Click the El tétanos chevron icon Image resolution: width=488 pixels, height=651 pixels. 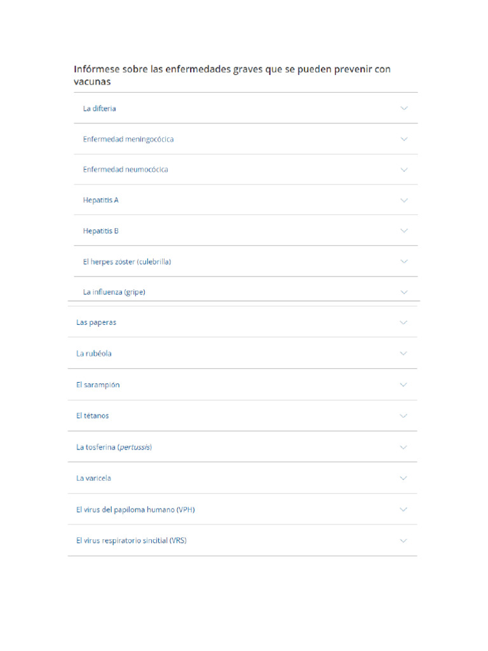403,416
